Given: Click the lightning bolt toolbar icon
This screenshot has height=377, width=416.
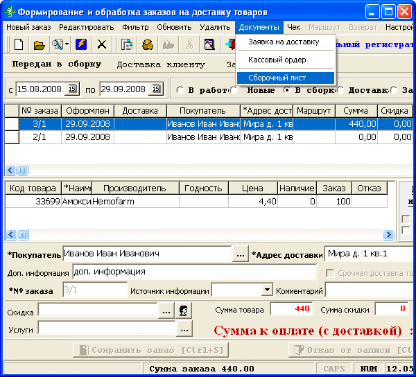Looking at the screenshot, I should pos(81,44).
